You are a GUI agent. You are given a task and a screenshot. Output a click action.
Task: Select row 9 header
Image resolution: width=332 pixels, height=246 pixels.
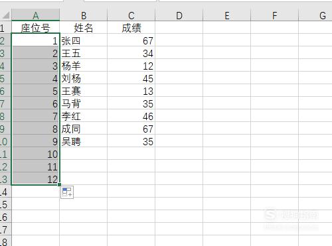pos(5,128)
